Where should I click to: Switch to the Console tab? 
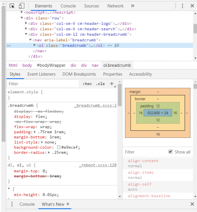[x=68, y=6]
